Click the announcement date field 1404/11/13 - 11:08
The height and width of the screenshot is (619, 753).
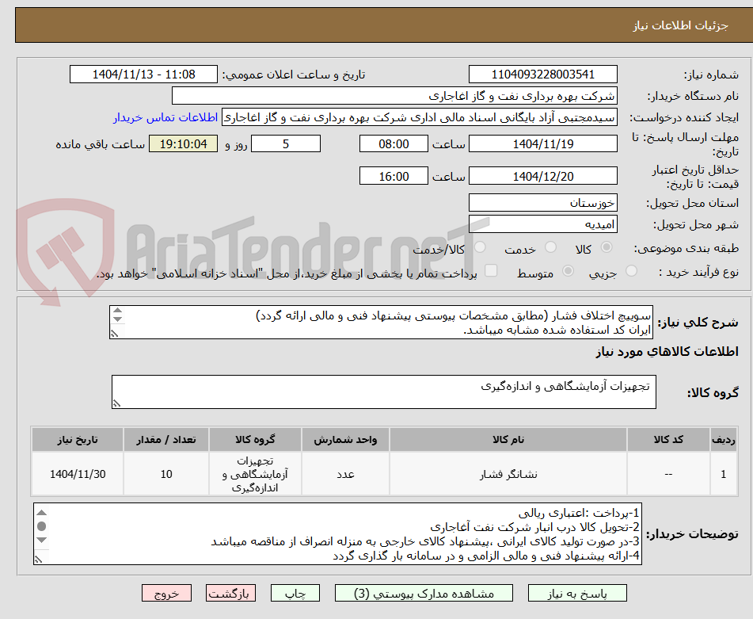143,75
